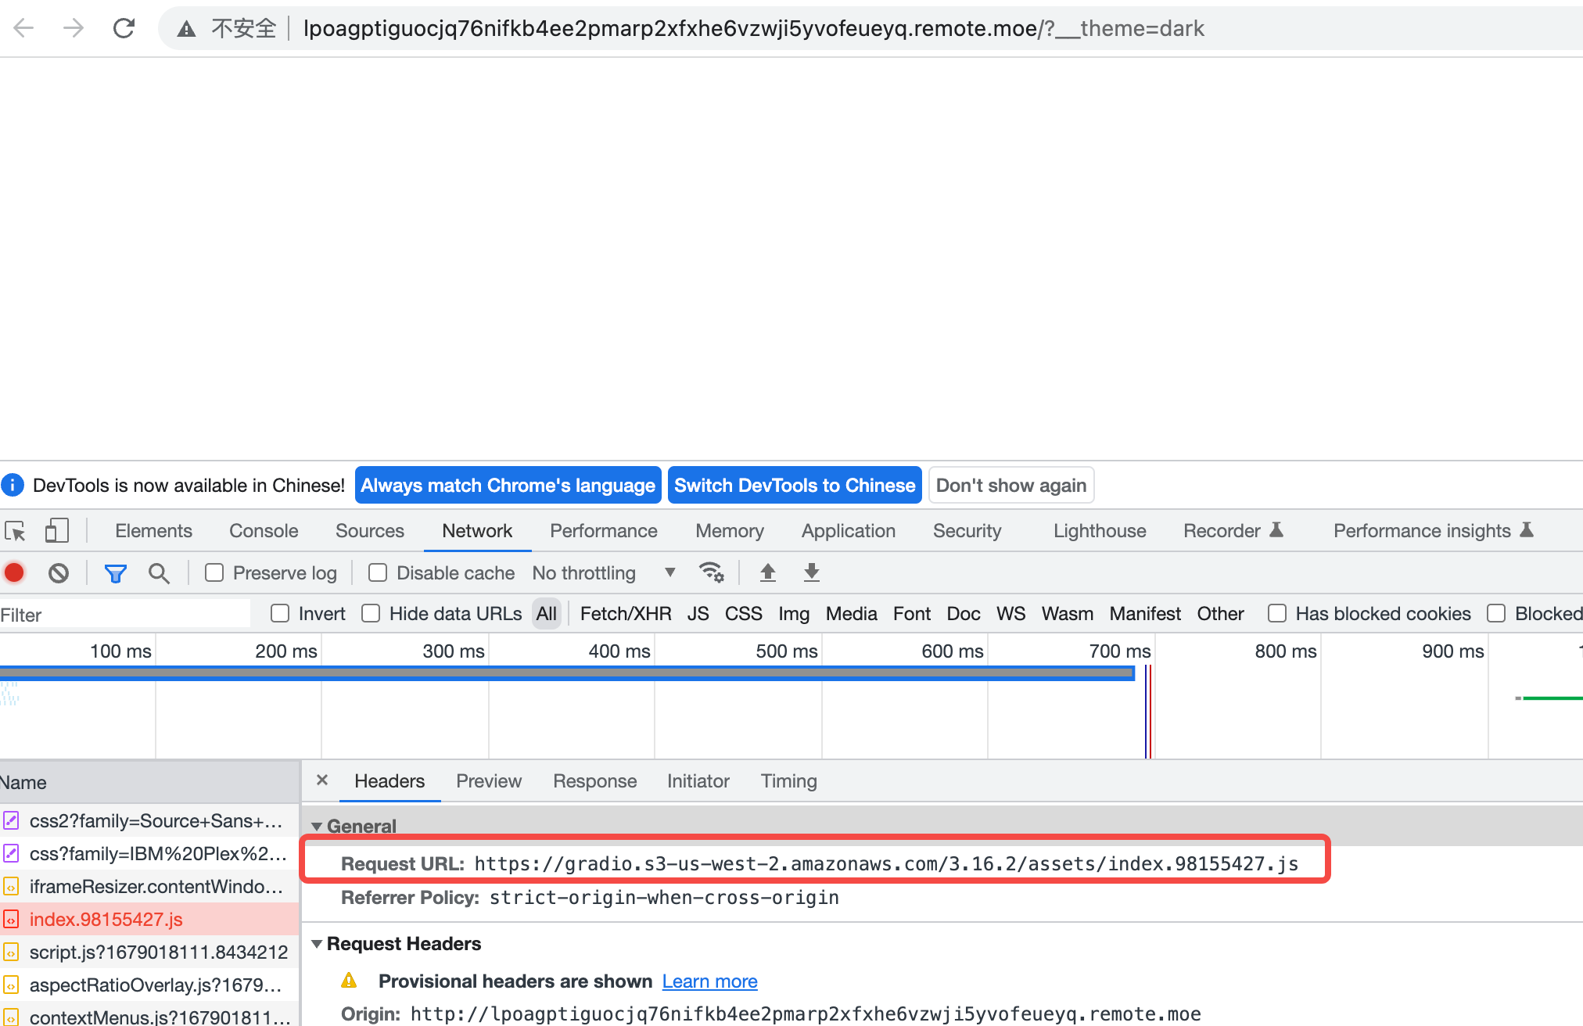Check the Has blocked cookies option

tap(1277, 614)
